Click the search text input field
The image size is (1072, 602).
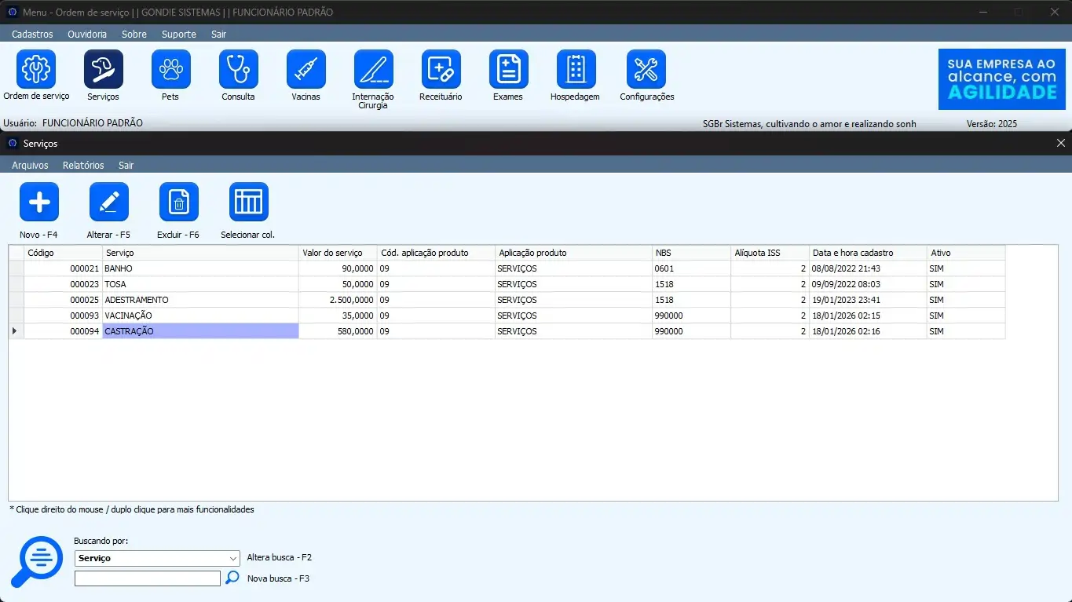(x=147, y=578)
